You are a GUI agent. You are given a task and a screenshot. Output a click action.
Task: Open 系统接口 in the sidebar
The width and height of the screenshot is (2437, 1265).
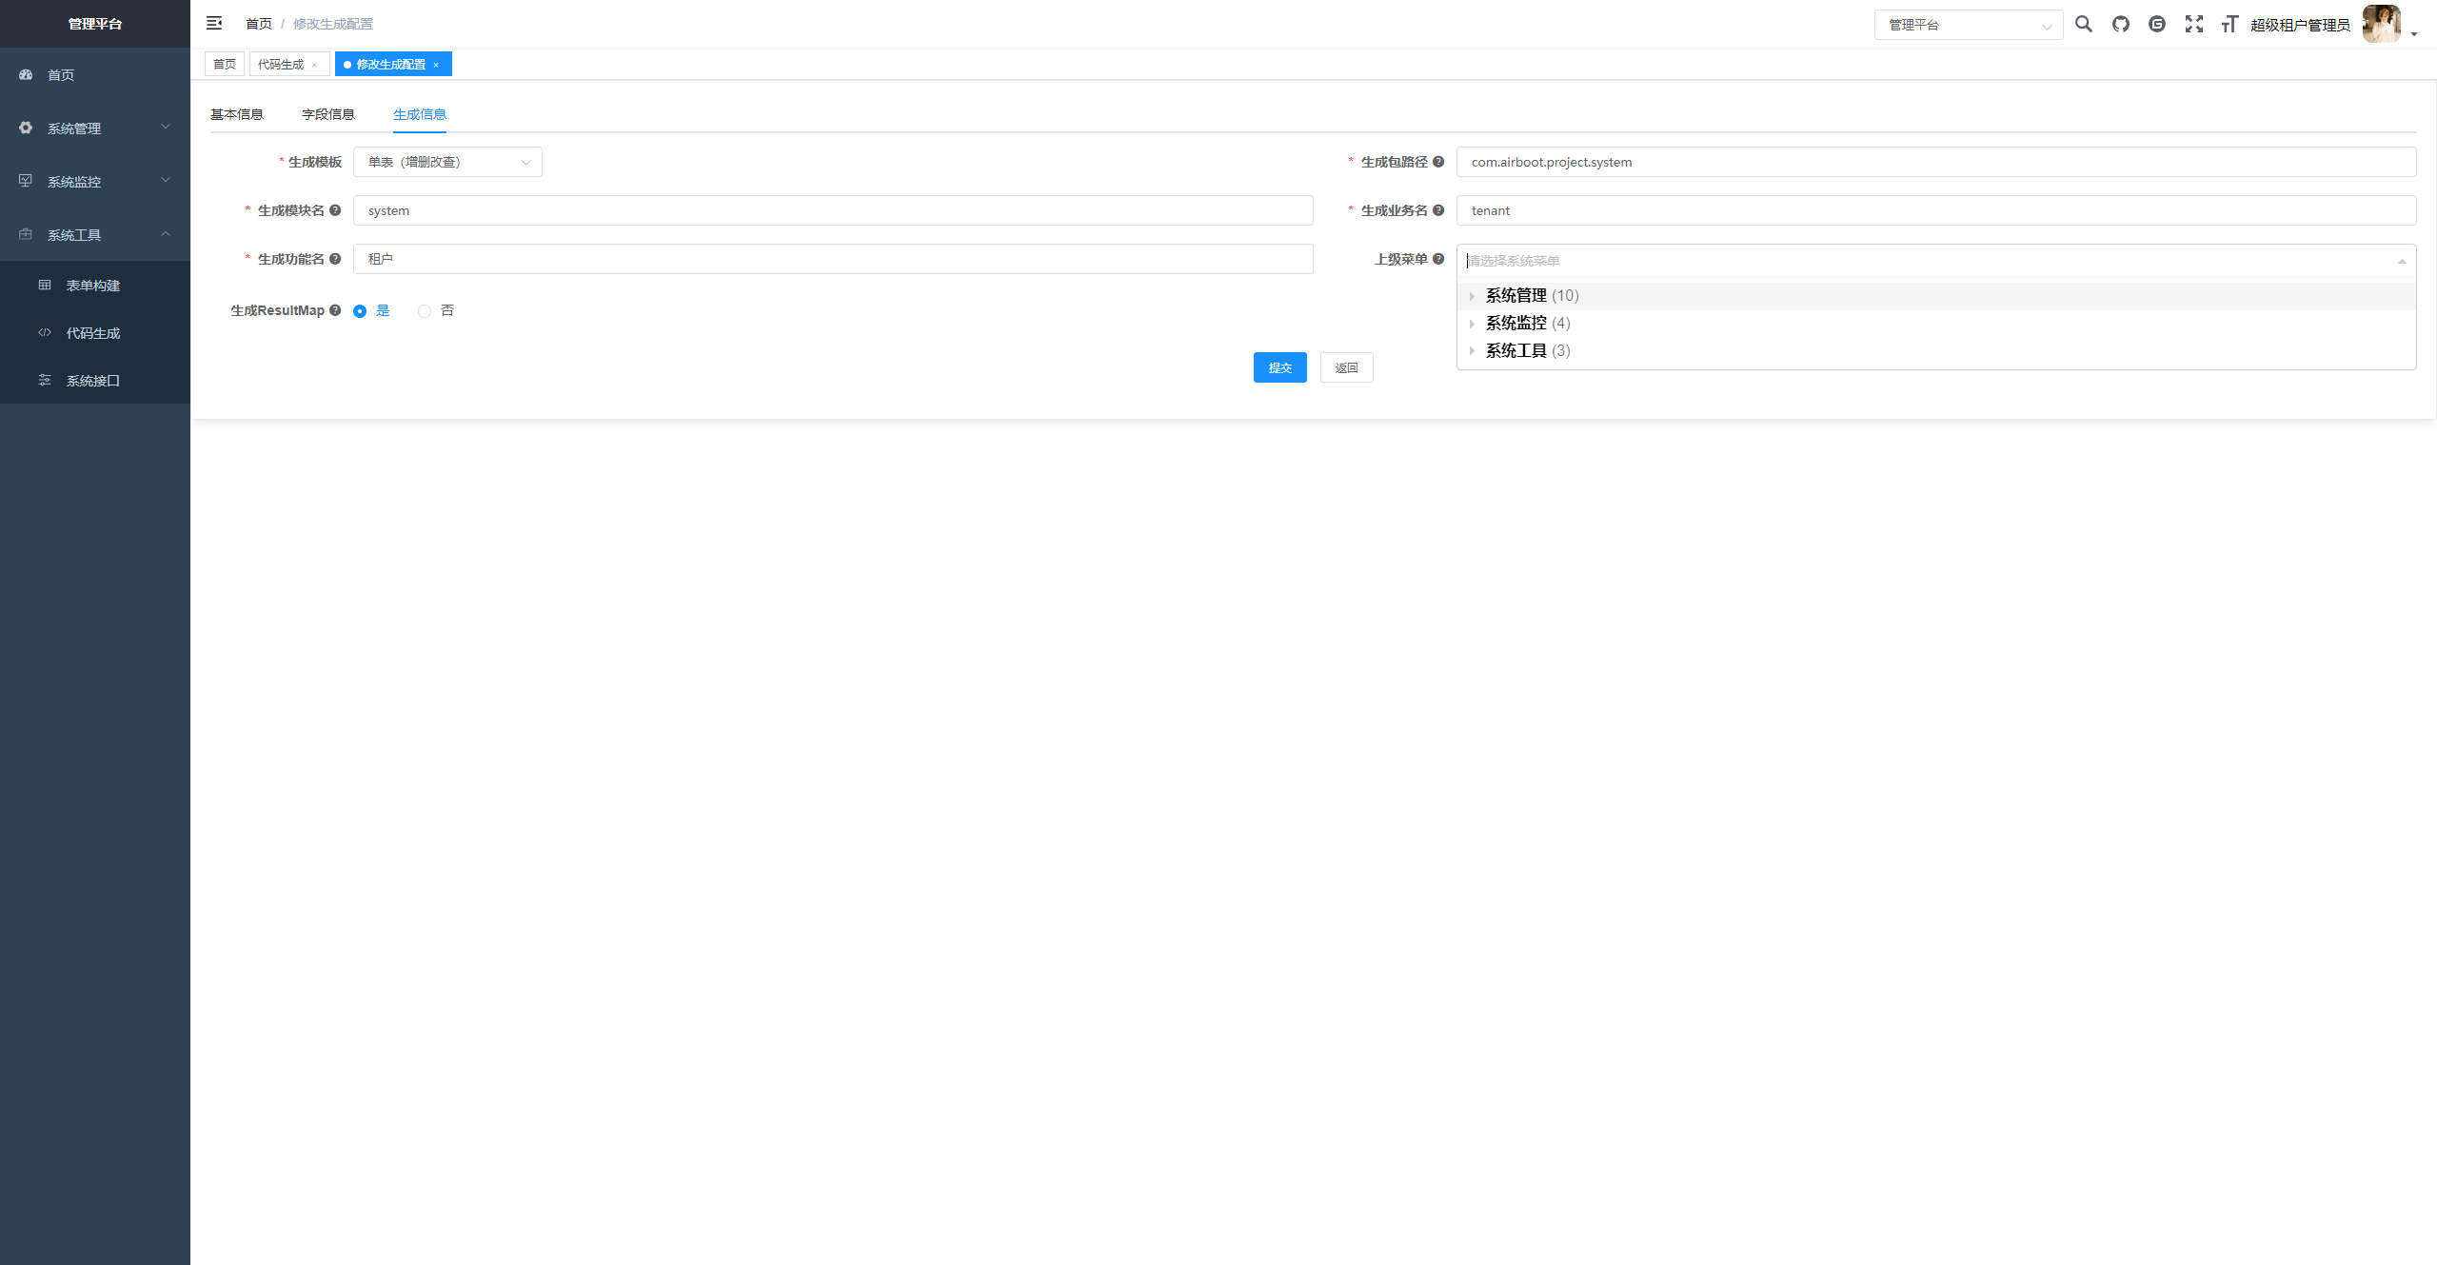coord(95,380)
